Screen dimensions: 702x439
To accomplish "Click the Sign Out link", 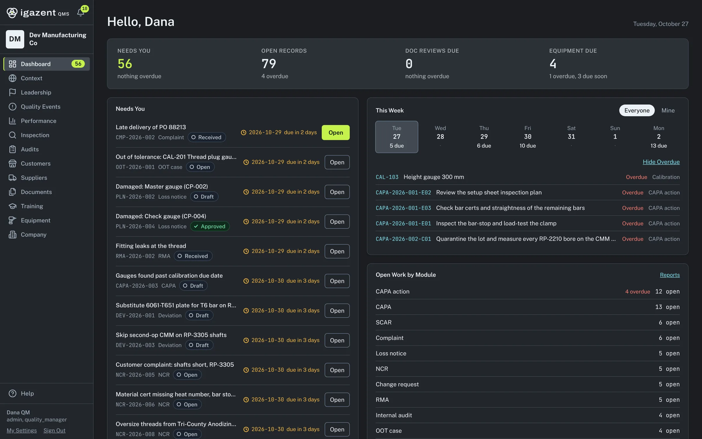I will tap(54, 430).
